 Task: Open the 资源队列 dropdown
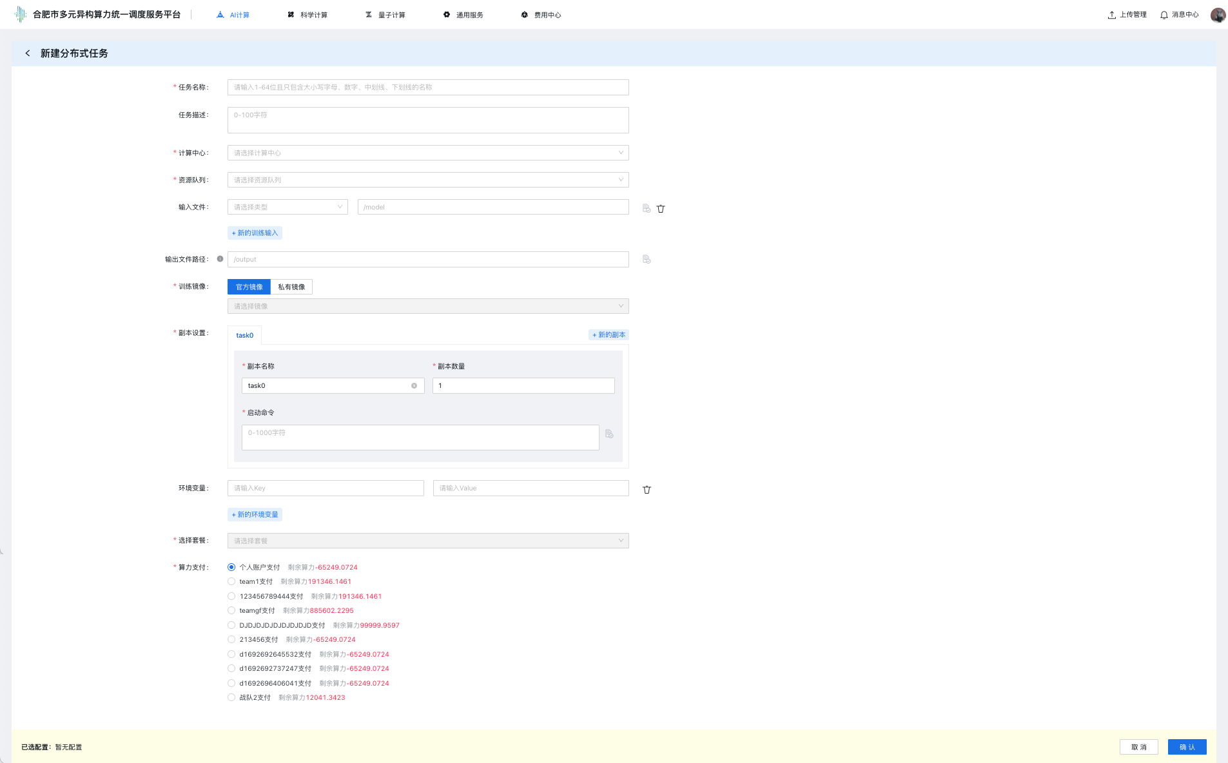pos(427,180)
